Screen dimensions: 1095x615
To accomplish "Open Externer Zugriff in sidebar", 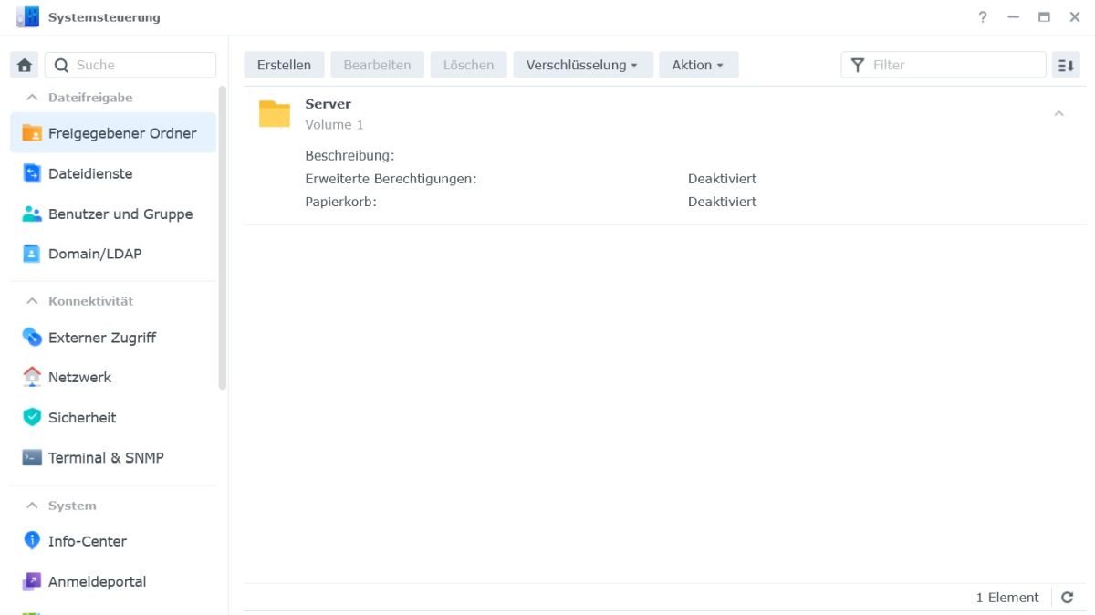I will click(x=113, y=338).
